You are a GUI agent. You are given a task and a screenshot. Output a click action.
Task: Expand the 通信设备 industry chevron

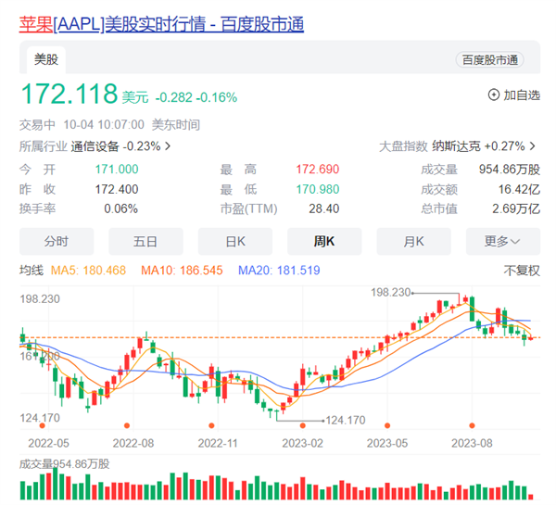pyautogui.click(x=168, y=146)
